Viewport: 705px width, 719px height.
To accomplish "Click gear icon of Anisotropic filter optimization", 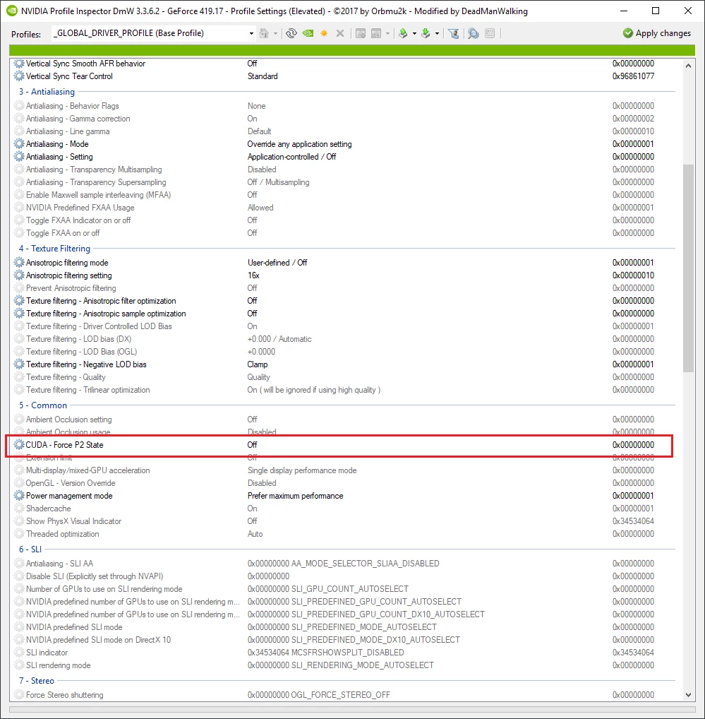I will point(19,301).
